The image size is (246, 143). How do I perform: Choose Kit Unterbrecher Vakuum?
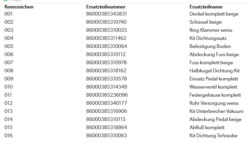(216, 111)
